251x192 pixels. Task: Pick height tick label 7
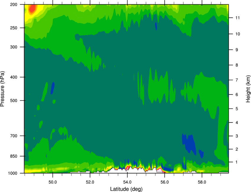pyautogui.click(x=237, y=80)
